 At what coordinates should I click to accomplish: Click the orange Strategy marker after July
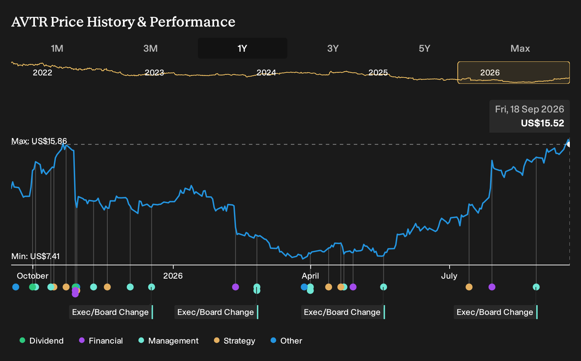coord(469,287)
